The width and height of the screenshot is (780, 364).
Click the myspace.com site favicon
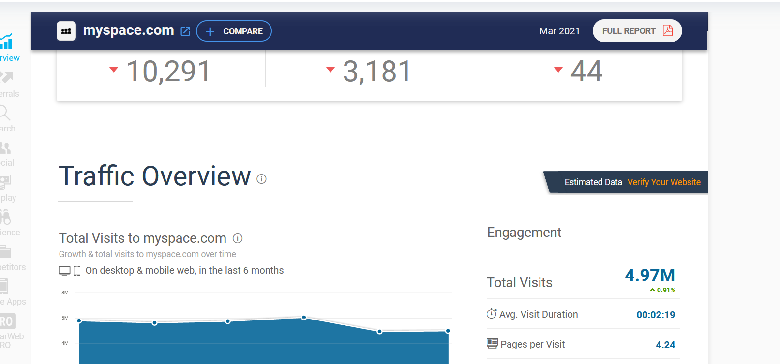[66, 31]
